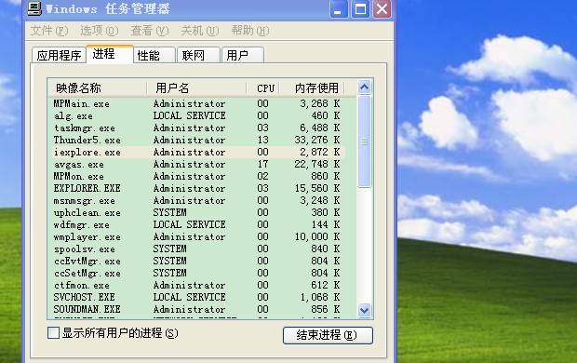Switch to the 应用程序 tab
The image size is (577, 363).
point(59,55)
